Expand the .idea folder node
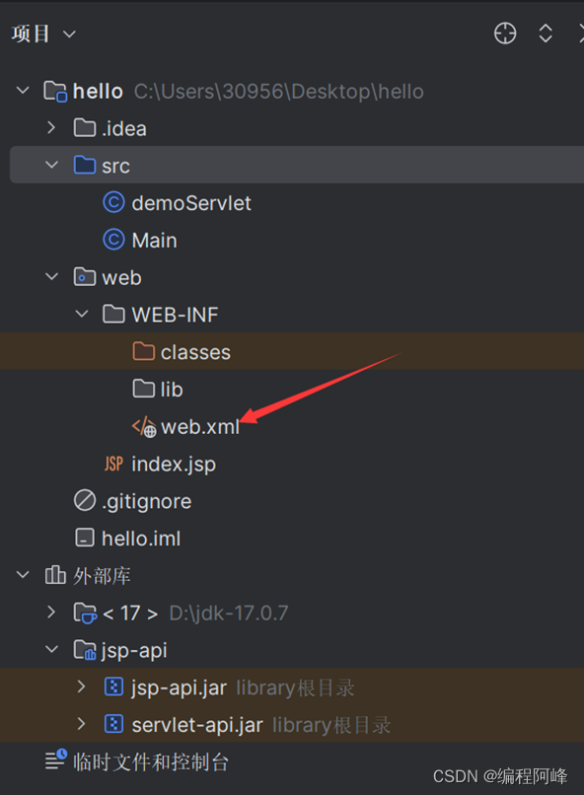The width and height of the screenshot is (584, 795). [x=51, y=127]
